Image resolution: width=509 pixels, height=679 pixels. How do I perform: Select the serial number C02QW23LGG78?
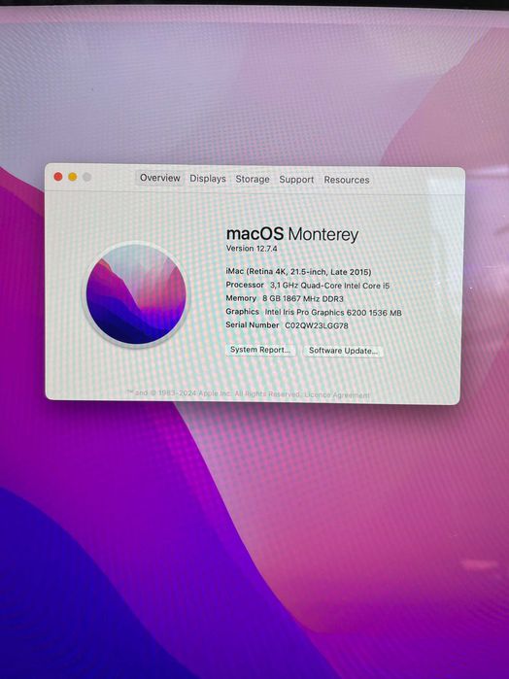[317, 325]
